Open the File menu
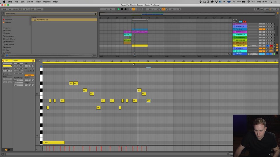 [x=16, y=2]
